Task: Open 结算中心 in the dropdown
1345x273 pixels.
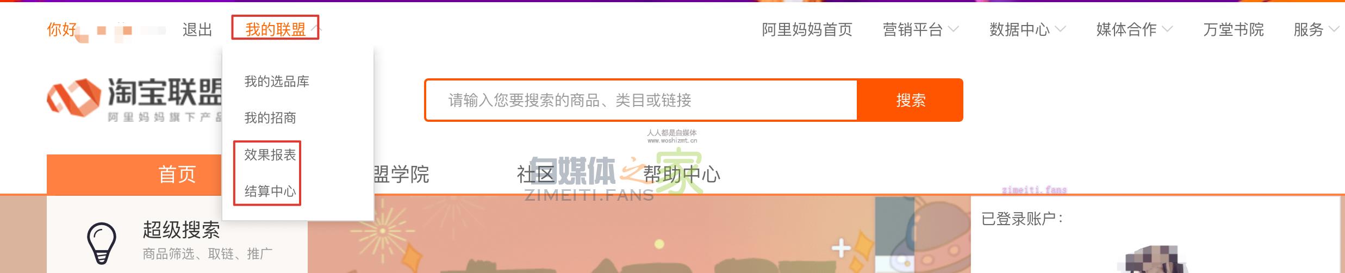Action: pyautogui.click(x=270, y=191)
